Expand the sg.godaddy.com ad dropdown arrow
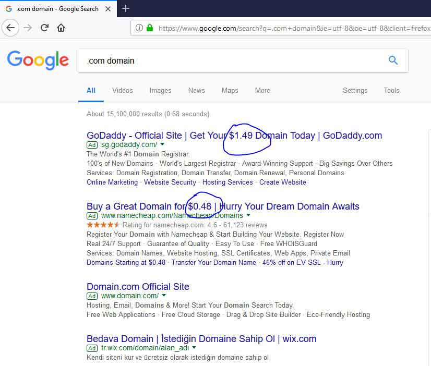Image resolution: width=431 pixels, height=366 pixels. (x=162, y=144)
